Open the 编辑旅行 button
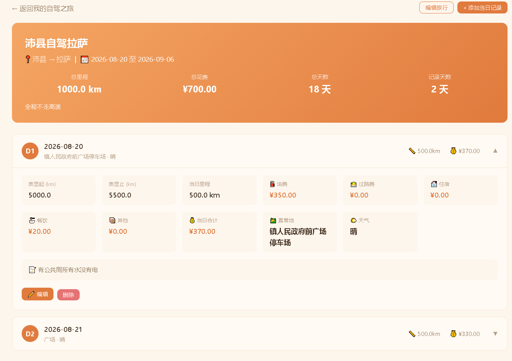 coord(436,7)
